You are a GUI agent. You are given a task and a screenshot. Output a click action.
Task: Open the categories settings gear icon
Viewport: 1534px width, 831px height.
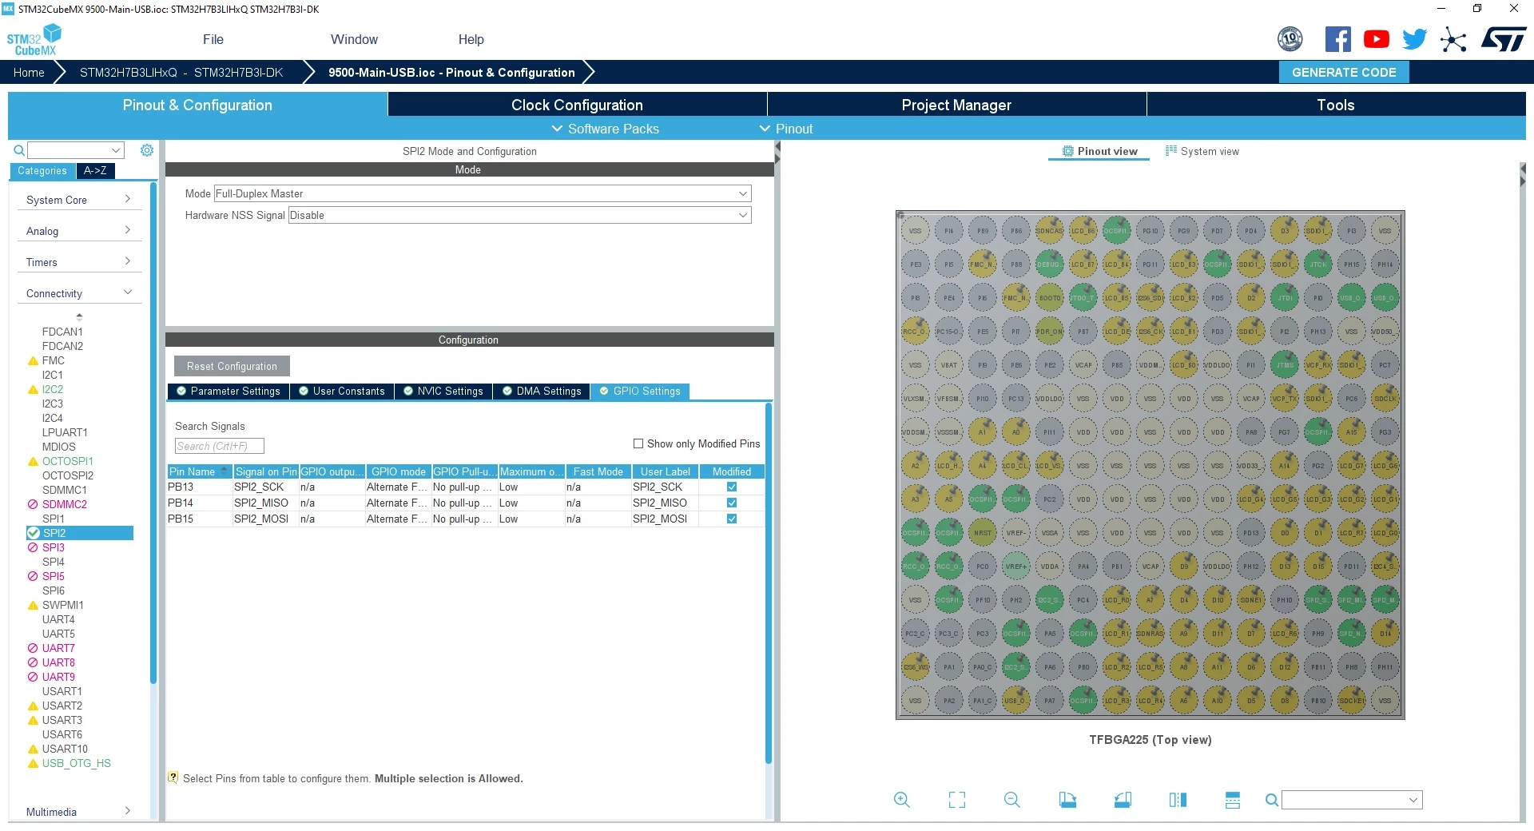click(147, 150)
